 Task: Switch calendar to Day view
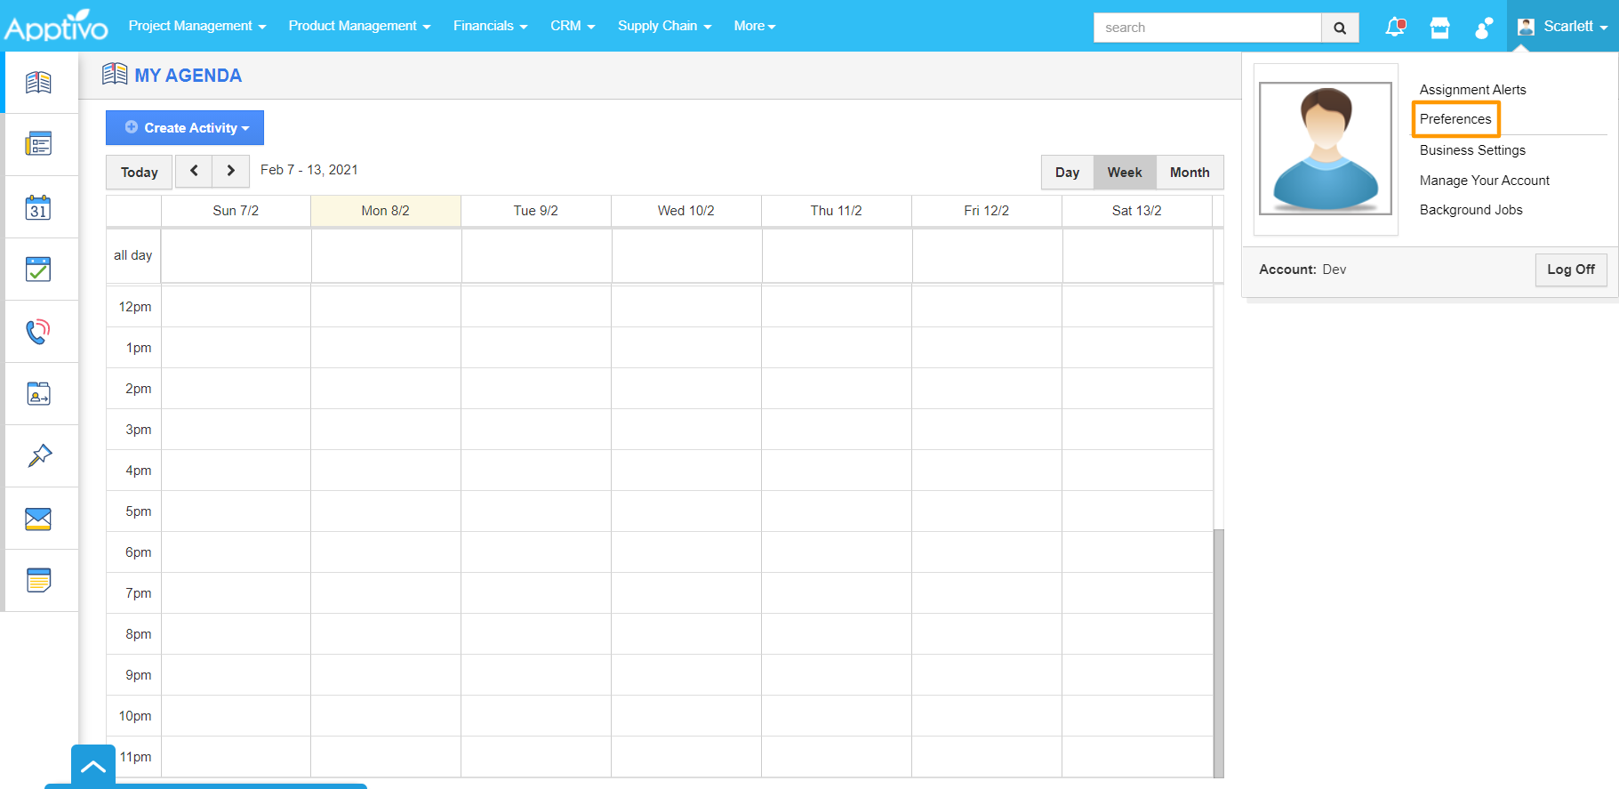(x=1067, y=173)
